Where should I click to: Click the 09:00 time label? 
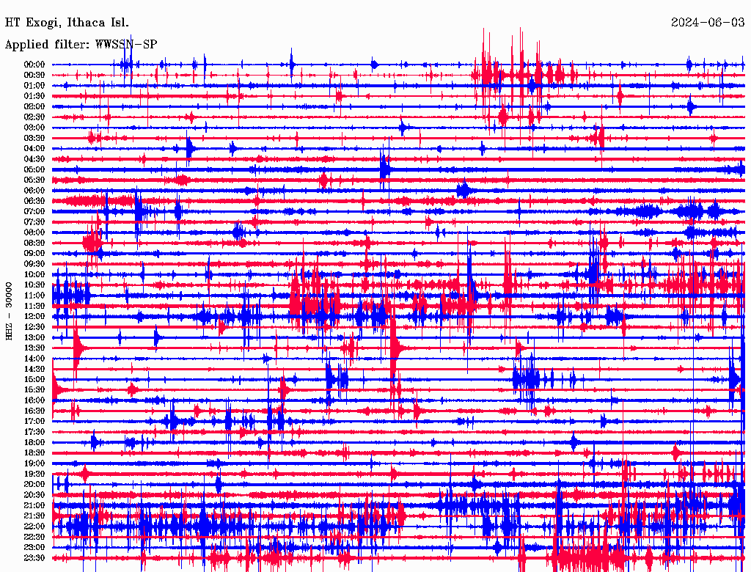coord(34,254)
